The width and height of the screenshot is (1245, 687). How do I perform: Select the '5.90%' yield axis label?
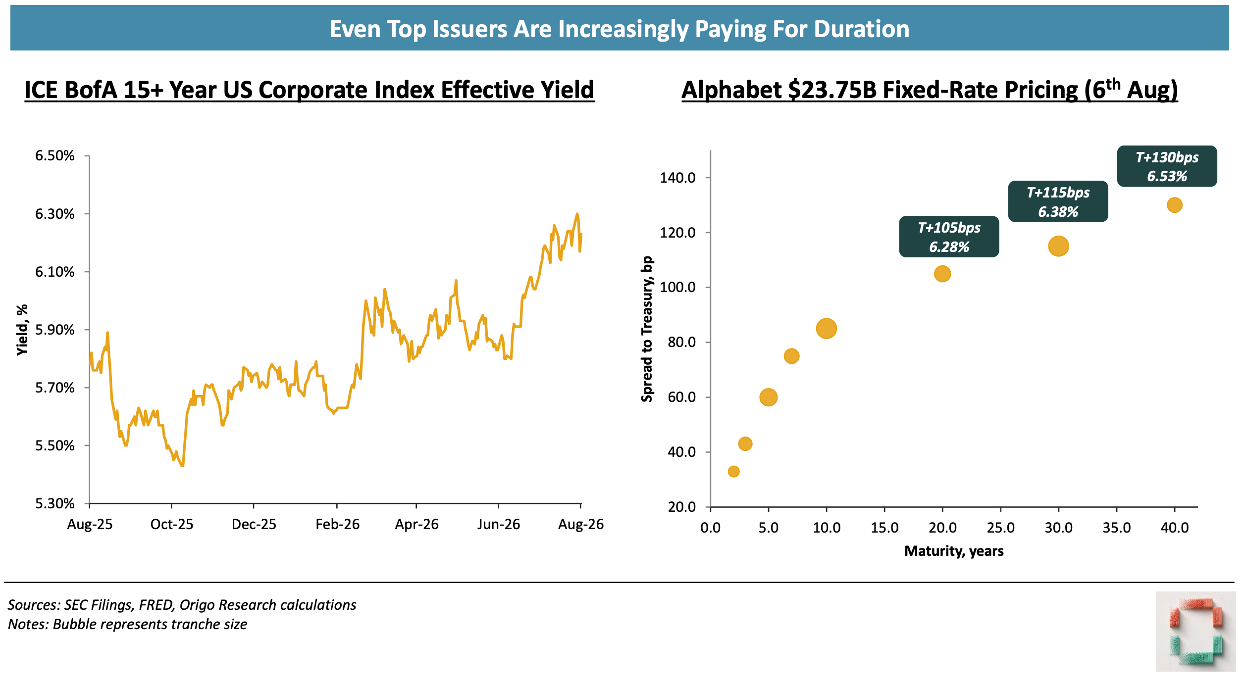tap(54, 330)
